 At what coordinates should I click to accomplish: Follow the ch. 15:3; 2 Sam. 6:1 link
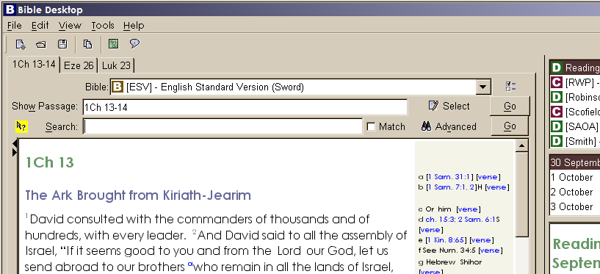(461, 220)
